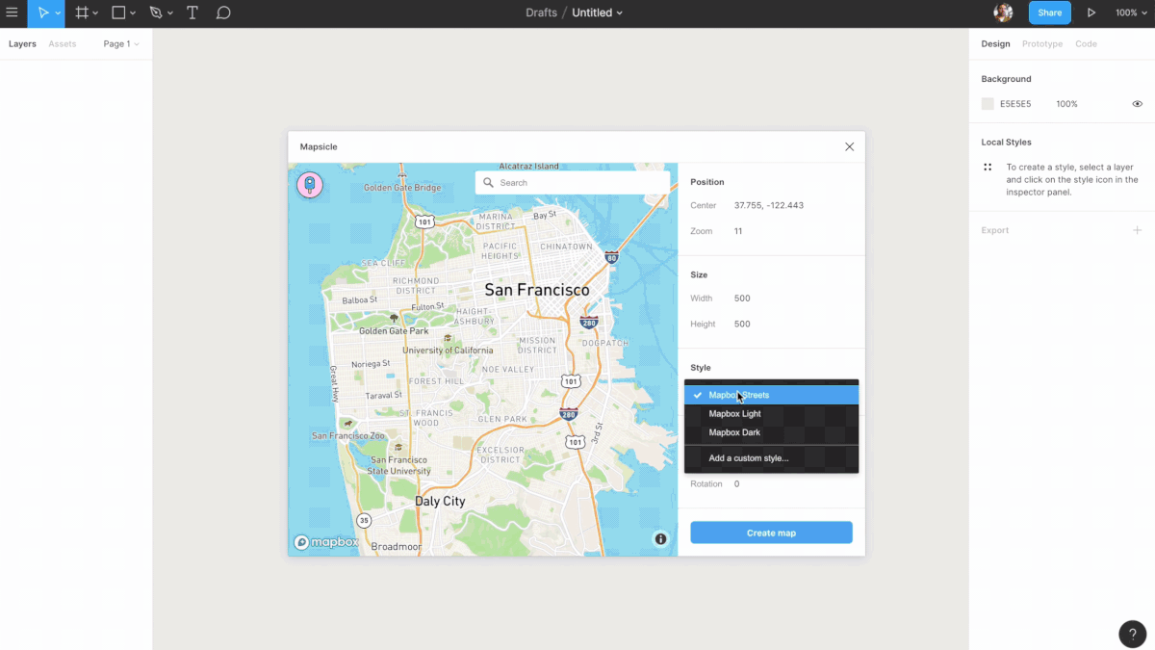This screenshot has width=1155, height=650.
Task: Click the Daly City map label
Action: click(x=440, y=502)
